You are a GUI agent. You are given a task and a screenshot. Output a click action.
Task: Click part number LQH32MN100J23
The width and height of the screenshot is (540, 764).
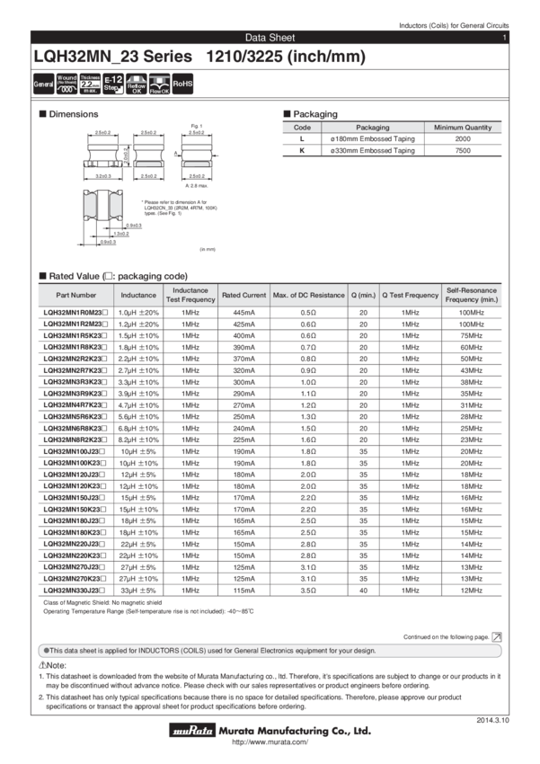click(x=75, y=452)
